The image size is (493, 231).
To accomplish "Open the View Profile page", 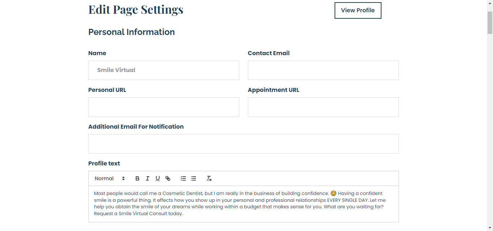I will tap(358, 10).
